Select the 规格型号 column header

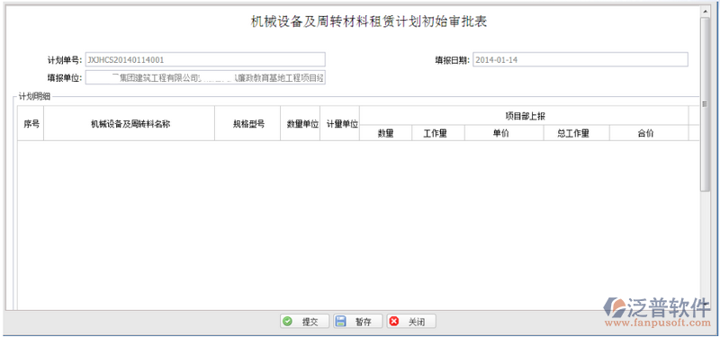tap(247, 124)
